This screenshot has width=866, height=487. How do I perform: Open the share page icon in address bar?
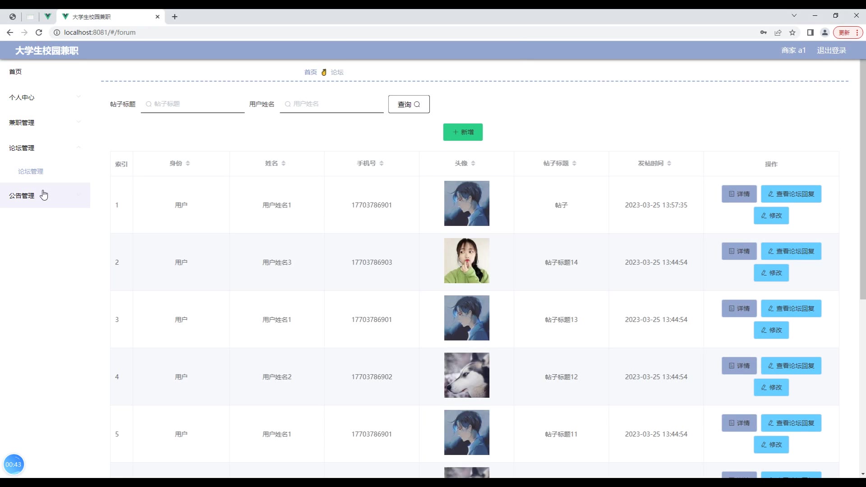[x=778, y=32]
